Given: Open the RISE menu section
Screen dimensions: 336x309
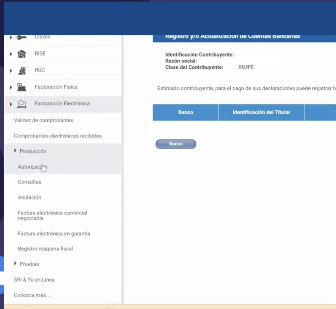Looking at the screenshot, I should (x=63, y=53).
